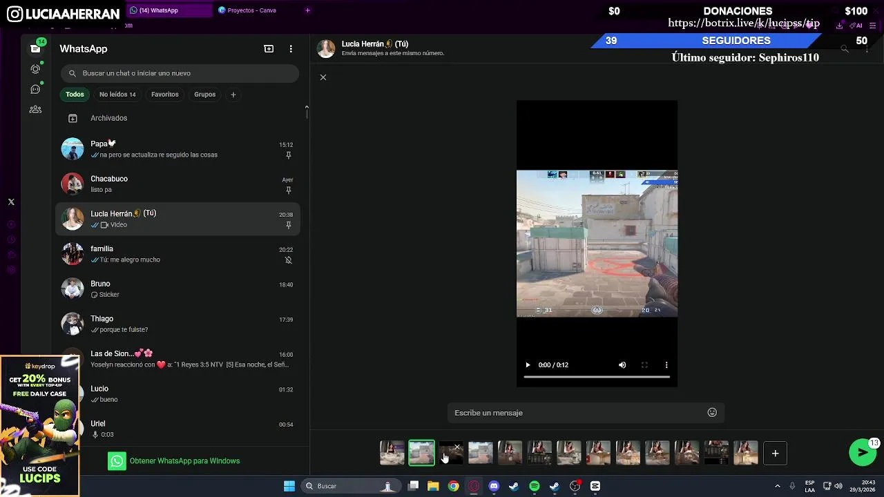The image size is (884, 497).
Task: Select the last media thumbnail before the plus
Action: point(746,453)
